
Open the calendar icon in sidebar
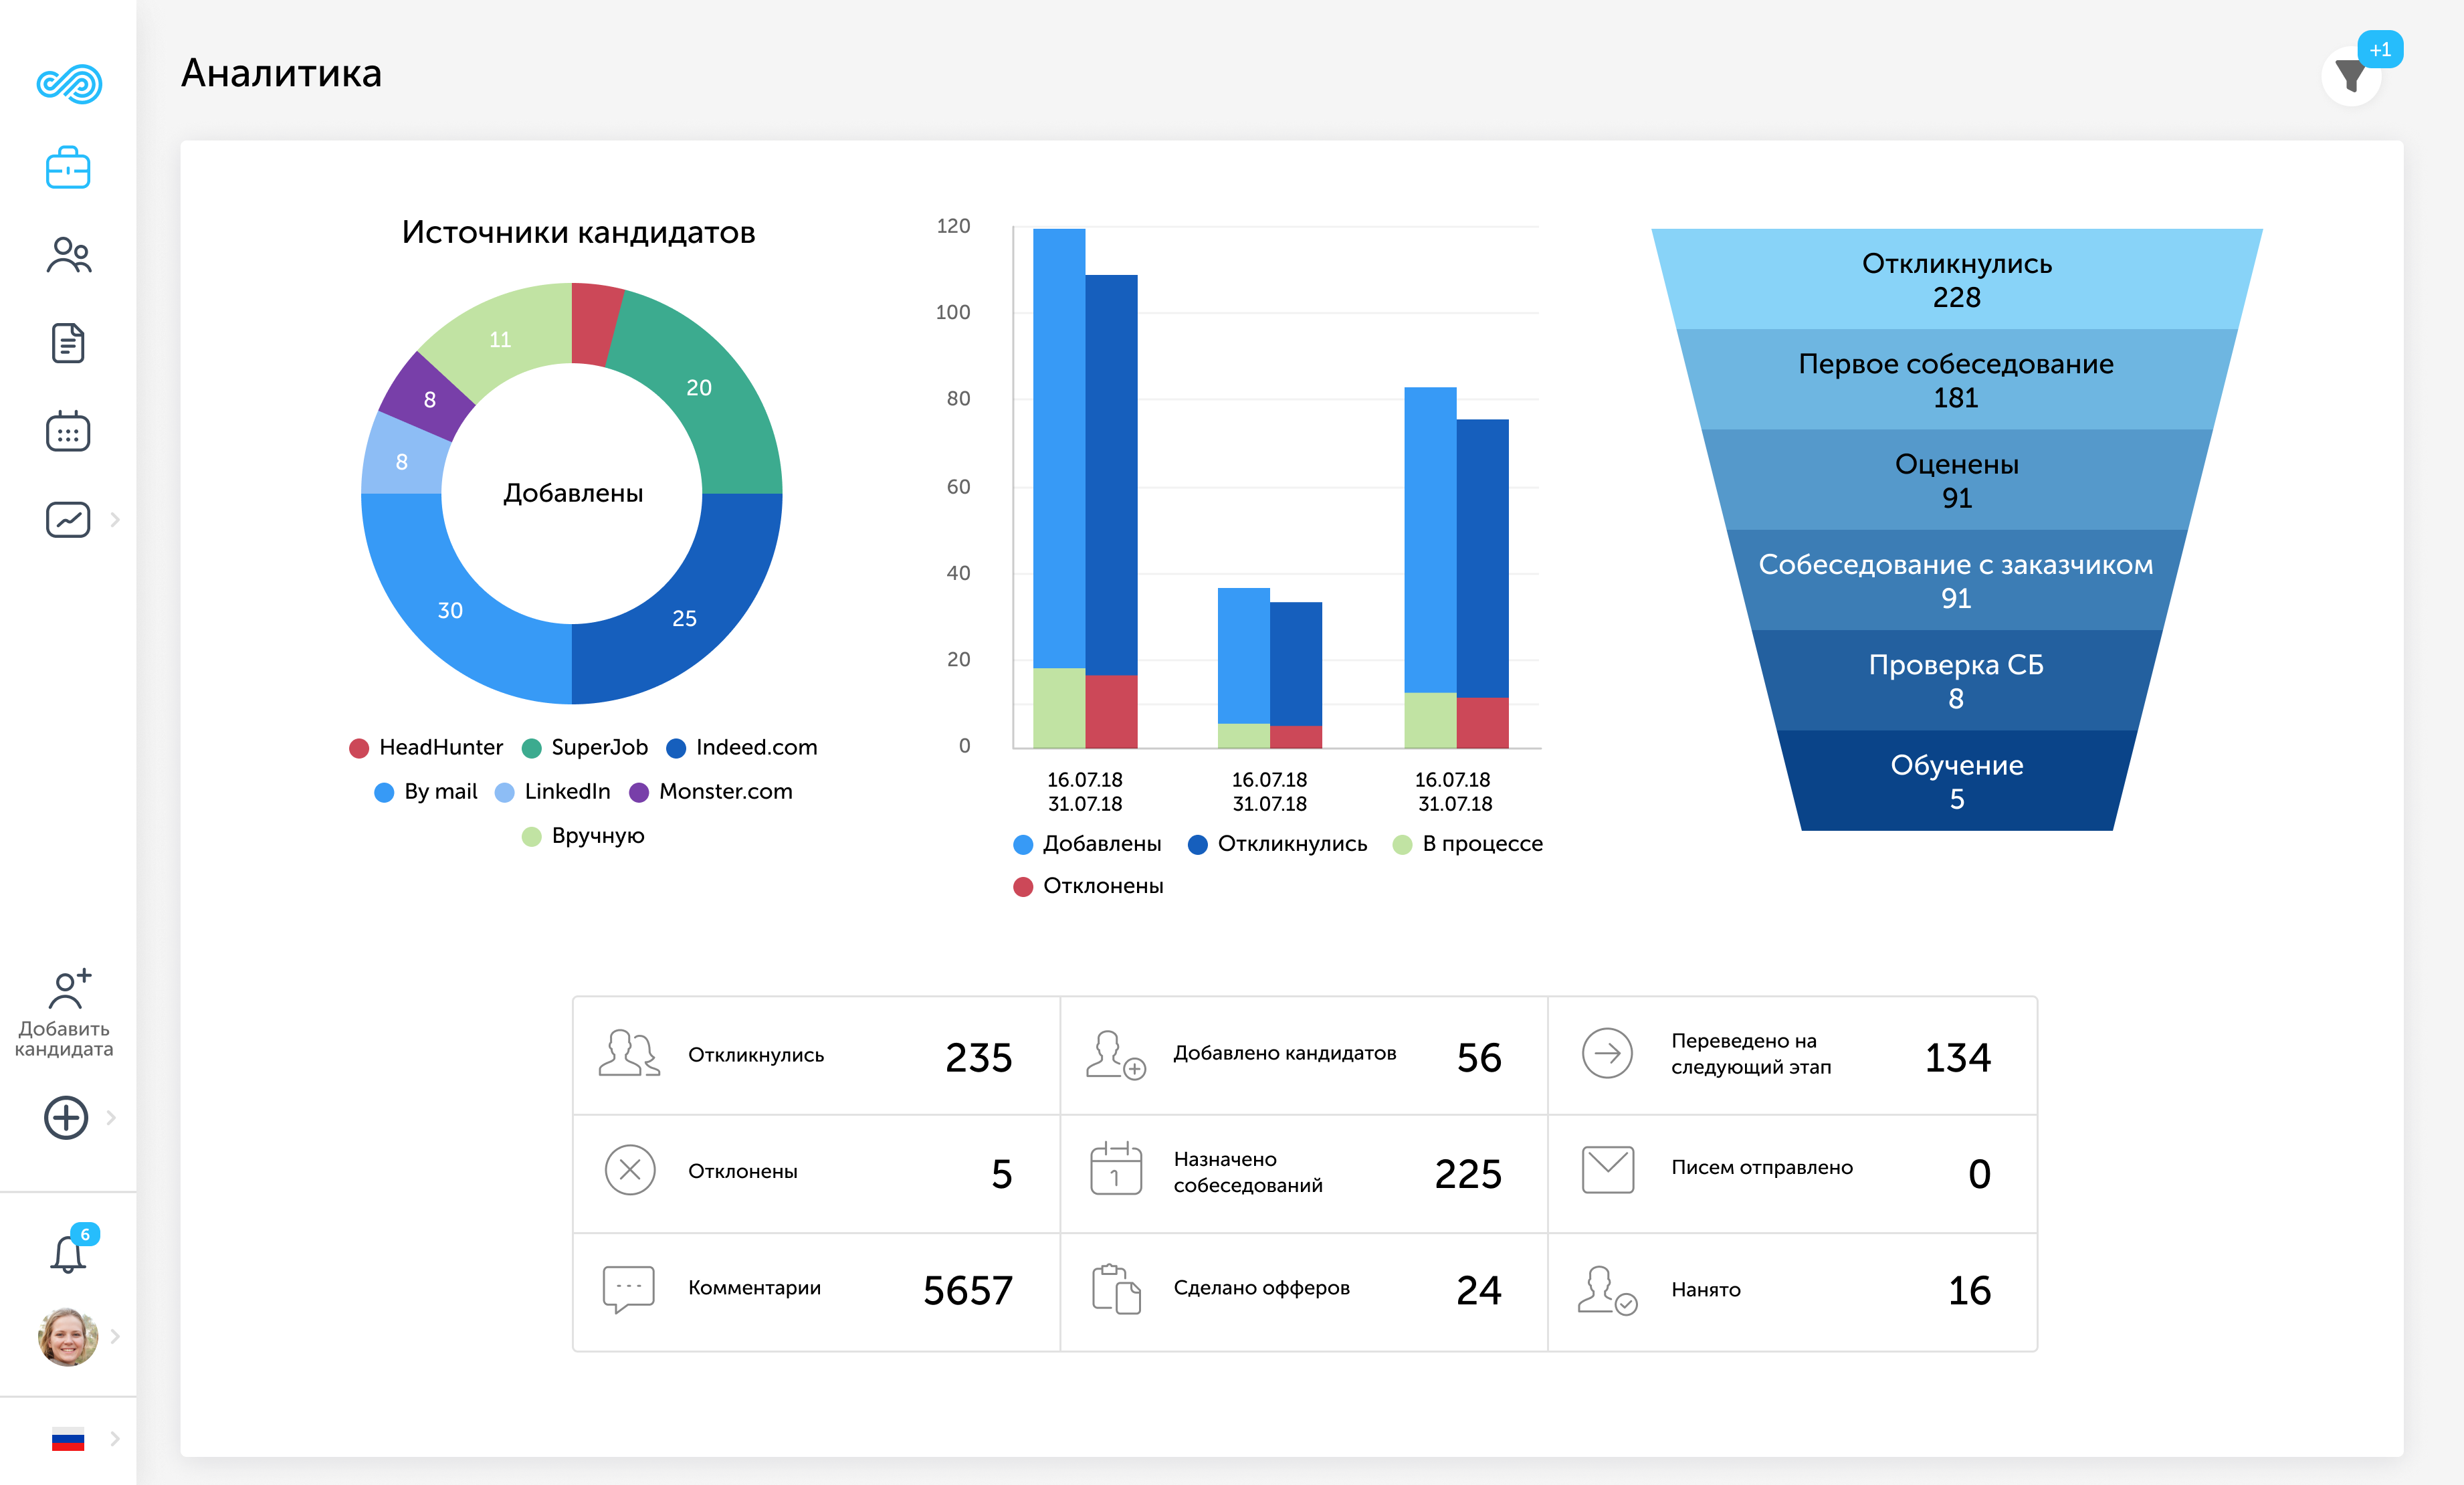tap(68, 431)
